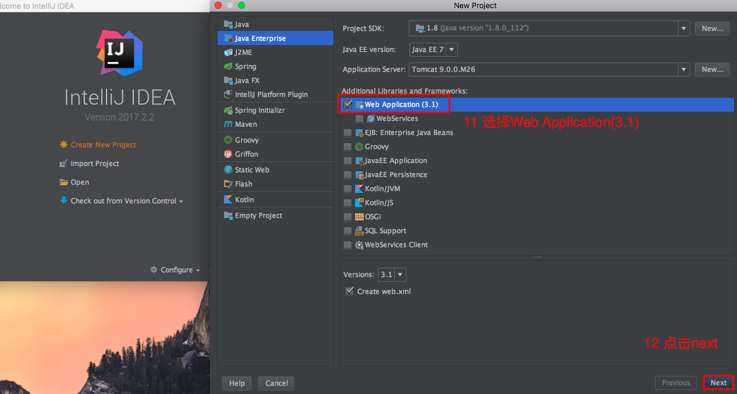Image resolution: width=737 pixels, height=394 pixels.
Task: Check the WebServices Client checkbox
Action: point(348,245)
